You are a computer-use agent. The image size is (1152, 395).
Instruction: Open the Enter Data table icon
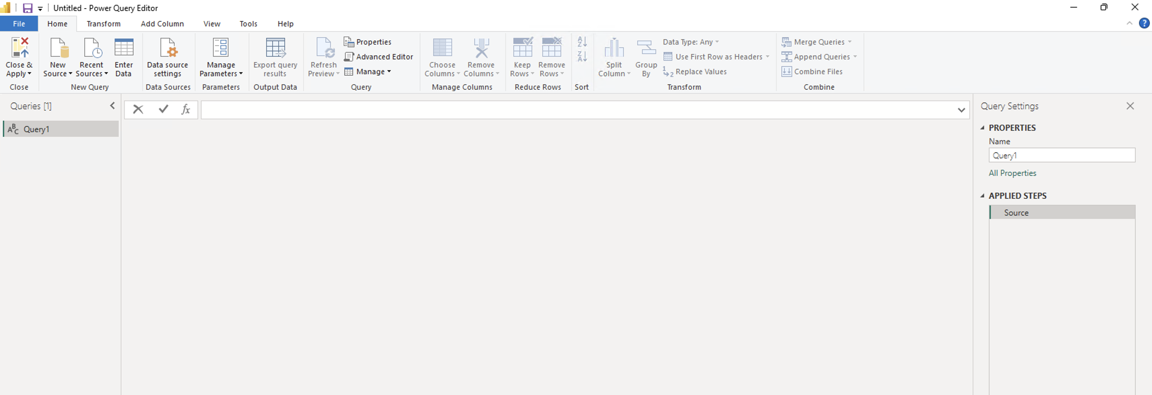[124, 47]
